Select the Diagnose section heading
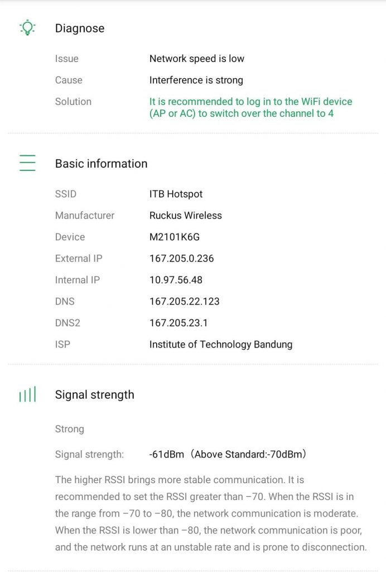The width and height of the screenshot is (386, 572). click(x=80, y=28)
